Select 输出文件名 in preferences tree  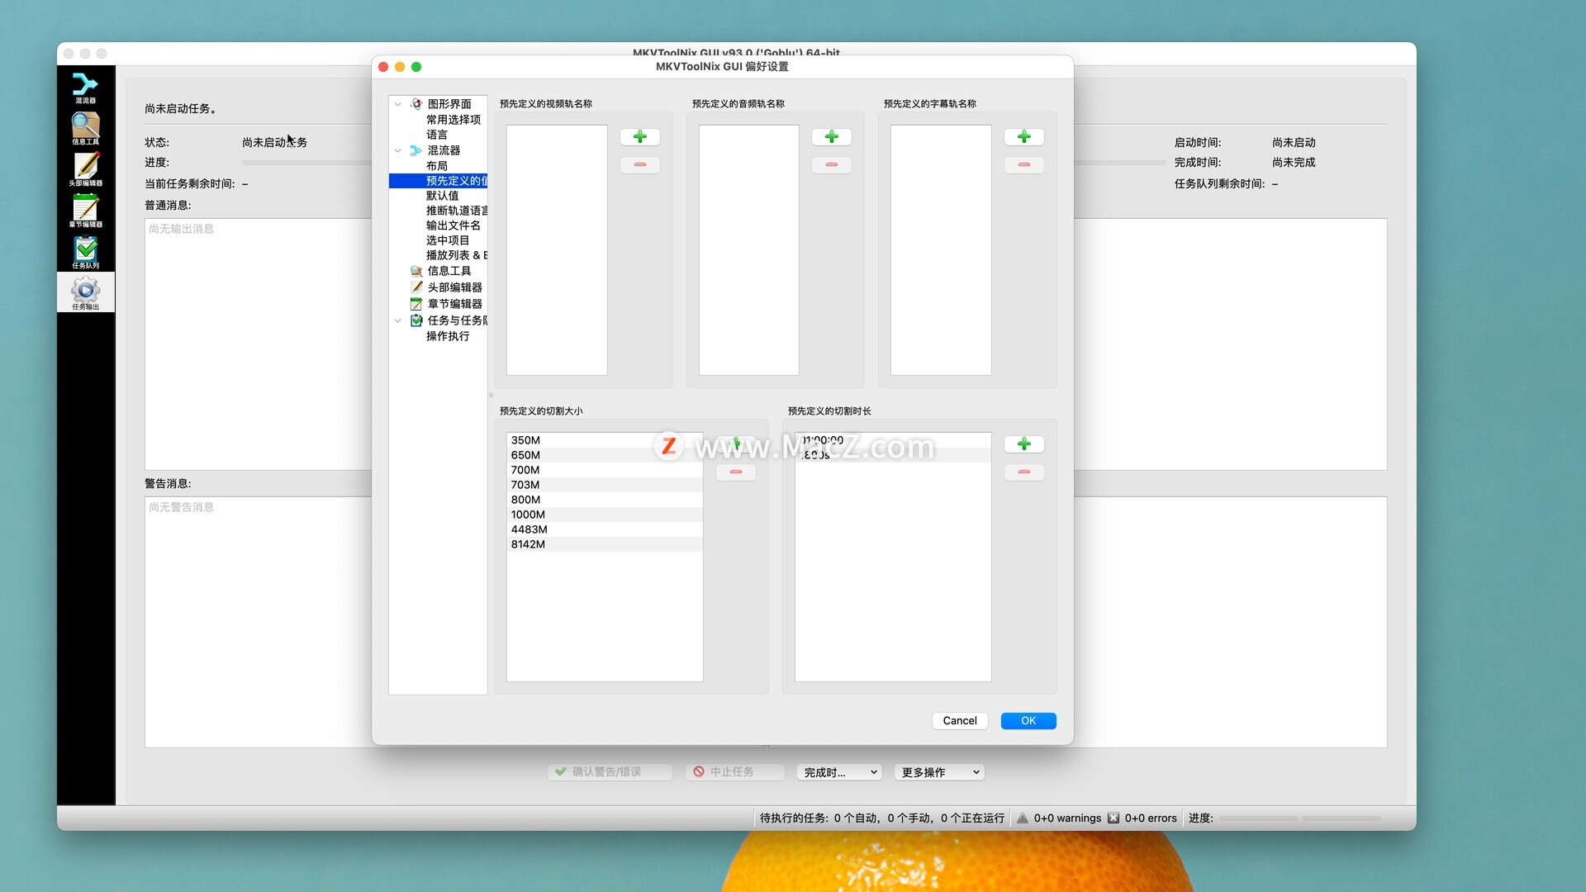coord(453,225)
